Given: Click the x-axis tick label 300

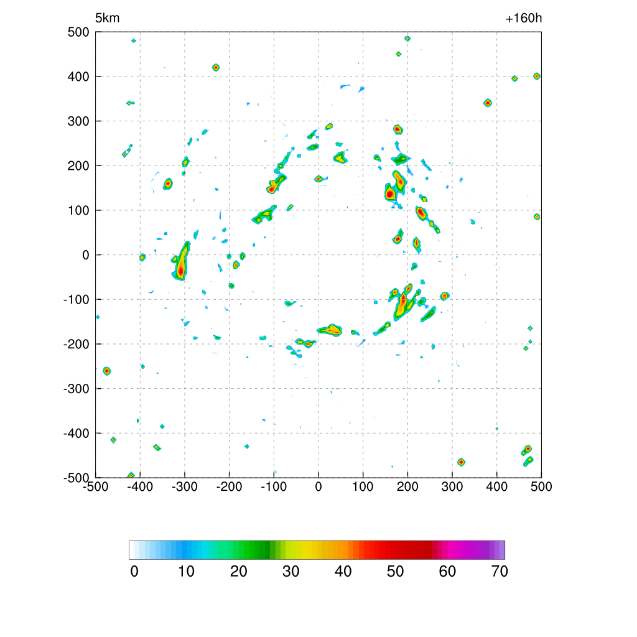Looking at the screenshot, I should [452, 486].
